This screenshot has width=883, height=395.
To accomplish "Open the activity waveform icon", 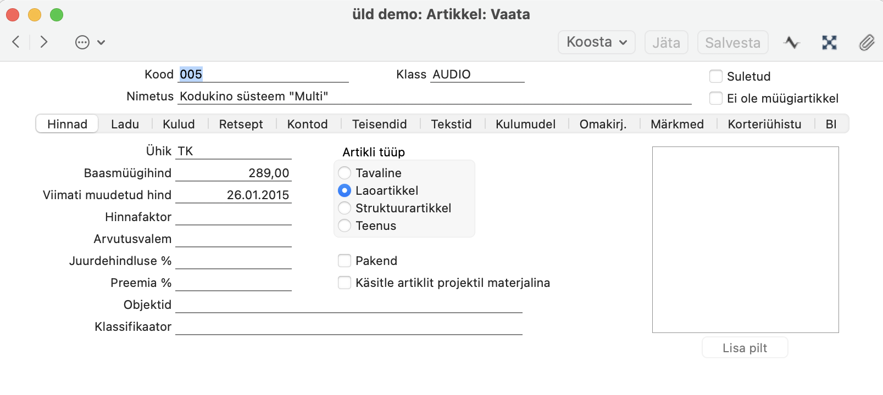I will 792,42.
